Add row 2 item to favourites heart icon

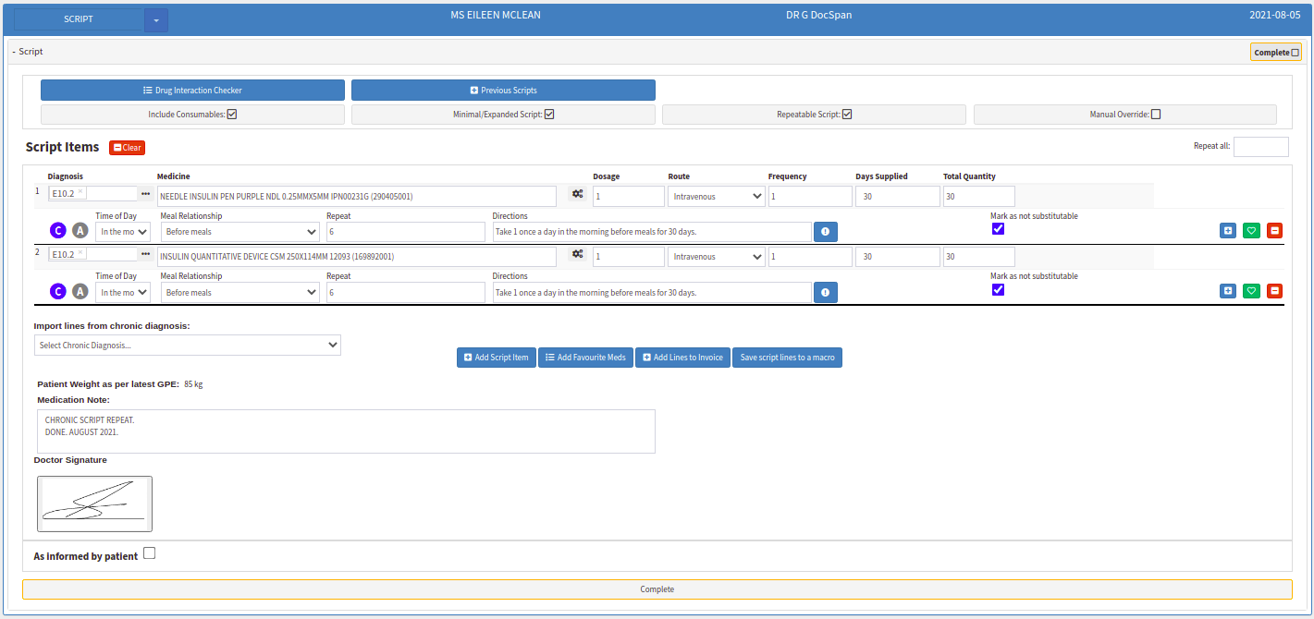(1251, 291)
